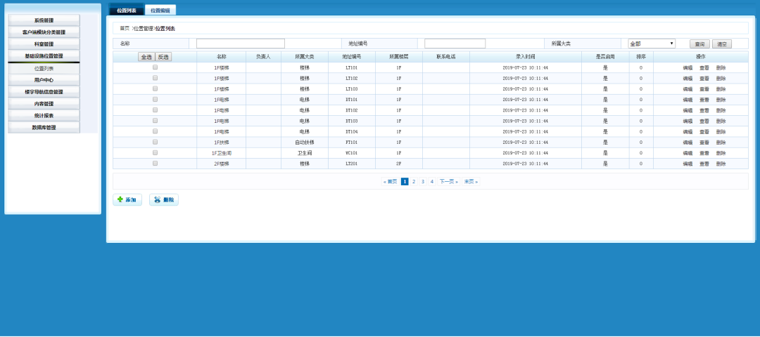Click the green plus 添加 icon
The image size is (760, 337).
pyautogui.click(x=120, y=200)
